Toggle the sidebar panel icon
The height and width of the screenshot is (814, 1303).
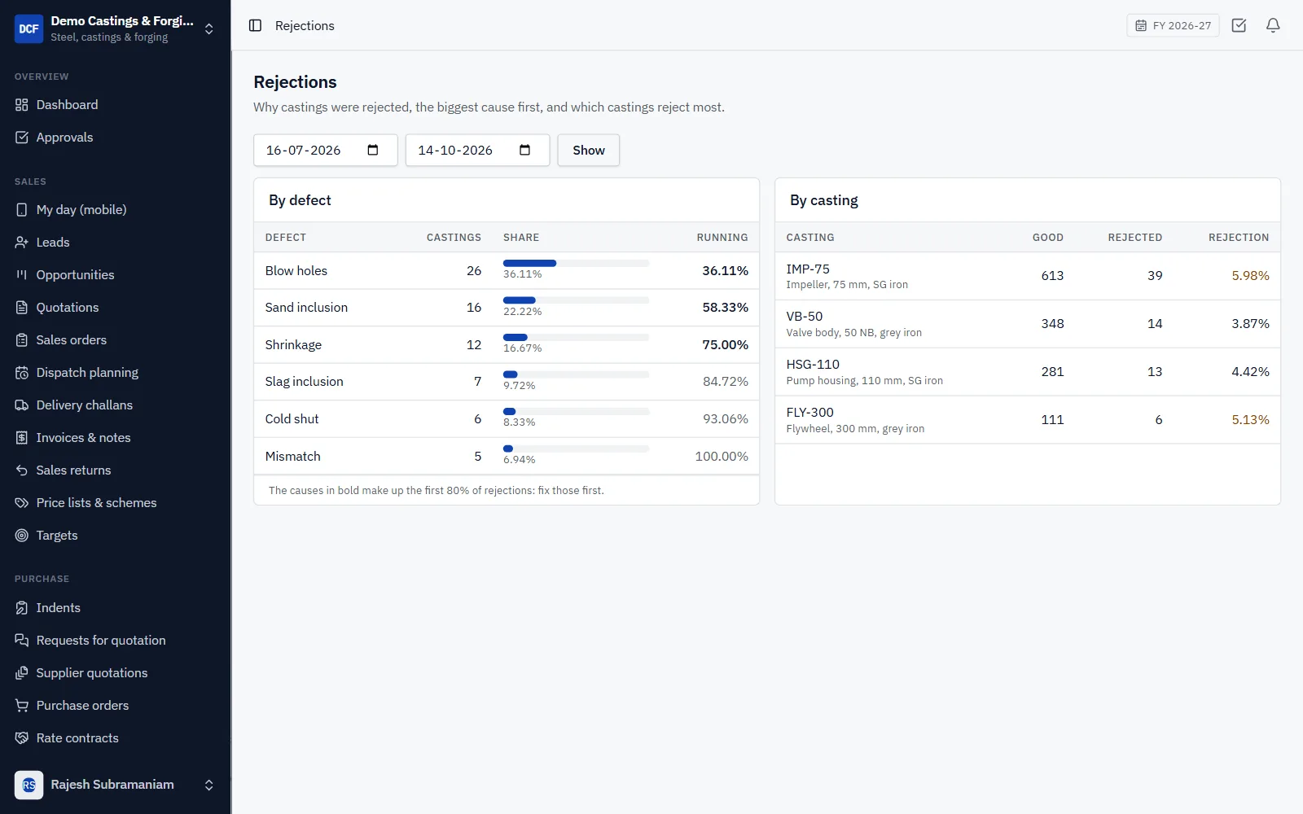pos(255,25)
